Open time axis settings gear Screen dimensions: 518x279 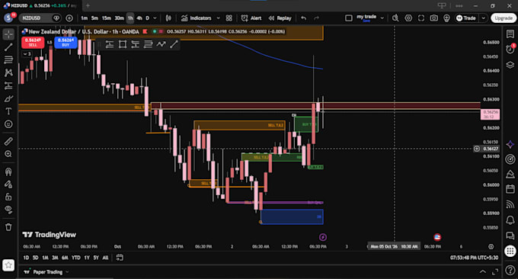491,247
